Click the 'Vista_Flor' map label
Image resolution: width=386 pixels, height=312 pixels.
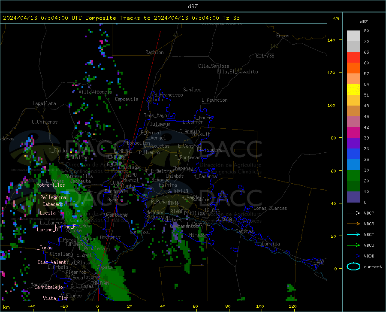(56, 298)
